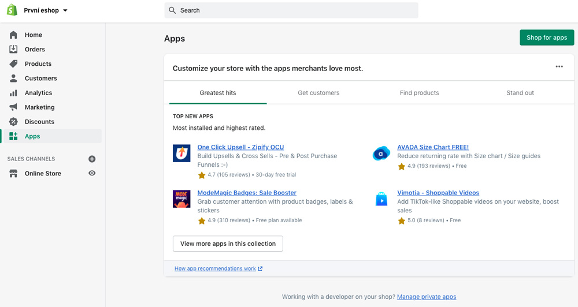Image resolution: width=578 pixels, height=307 pixels.
Task: Click the SALES CHANNELS section label
Action: pyautogui.click(x=31, y=159)
